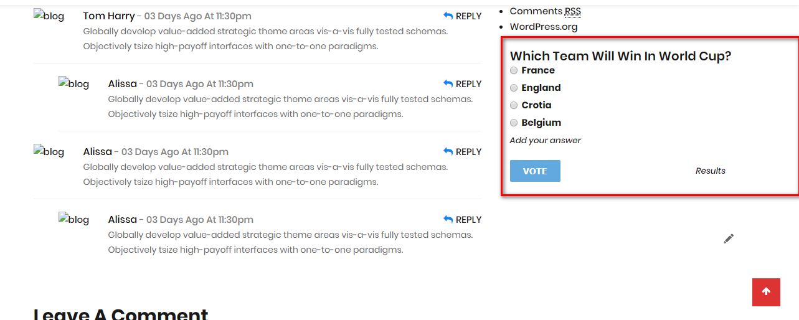This screenshot has width=799, height=320.
Task: Submit the poll with the VOTE button
Action: point(535,171)
